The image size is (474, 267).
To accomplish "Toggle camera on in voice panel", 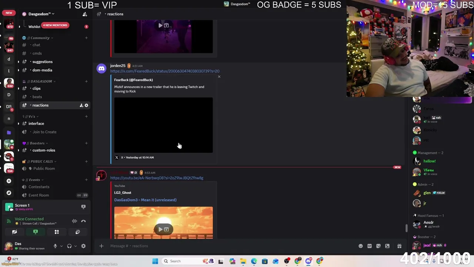I will tap(14, 232).
